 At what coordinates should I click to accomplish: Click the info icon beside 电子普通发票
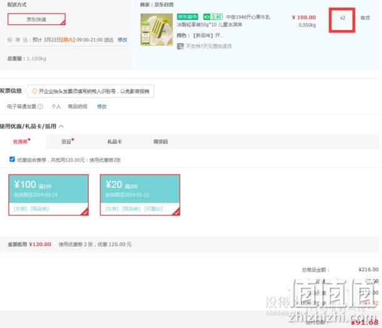pos(40,106)
